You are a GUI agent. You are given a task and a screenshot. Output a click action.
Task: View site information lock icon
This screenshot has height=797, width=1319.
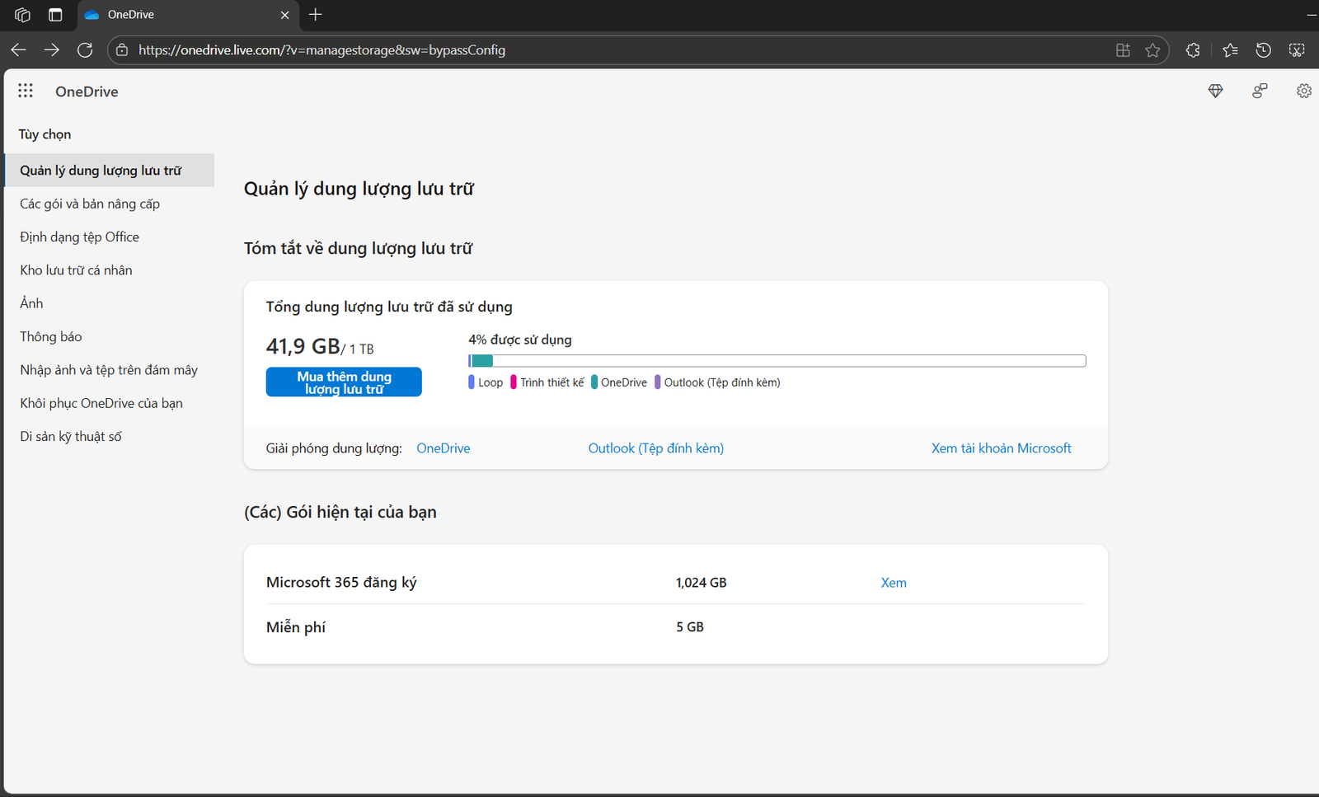pos(122,50)
